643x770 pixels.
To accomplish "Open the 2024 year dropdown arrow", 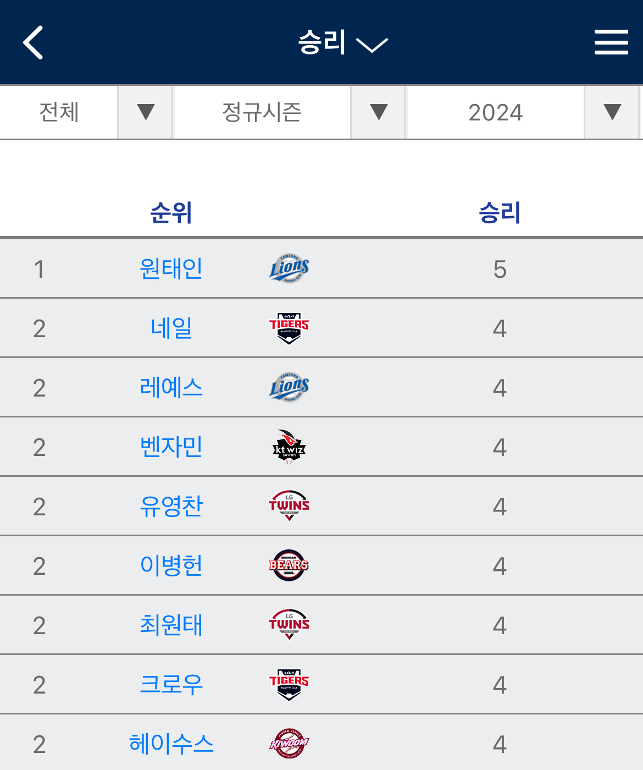I will coord(612,112).
